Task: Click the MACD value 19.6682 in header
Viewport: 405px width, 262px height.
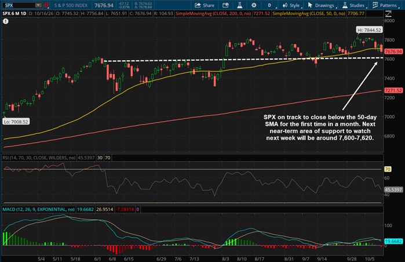Action: [85, 209]
